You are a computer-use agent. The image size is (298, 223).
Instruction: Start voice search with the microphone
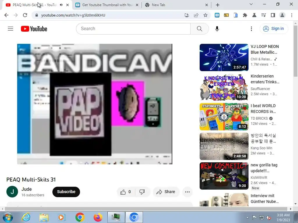pos(217,29)
